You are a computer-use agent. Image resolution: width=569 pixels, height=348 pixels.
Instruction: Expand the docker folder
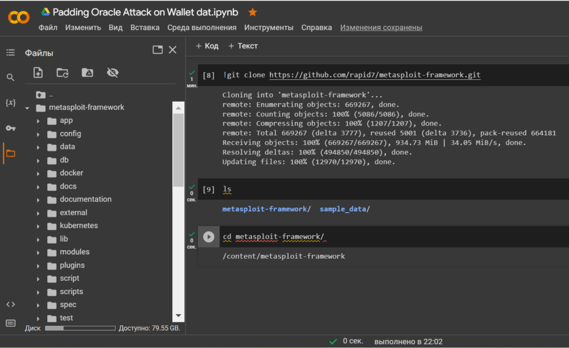(x=38, y=174)
